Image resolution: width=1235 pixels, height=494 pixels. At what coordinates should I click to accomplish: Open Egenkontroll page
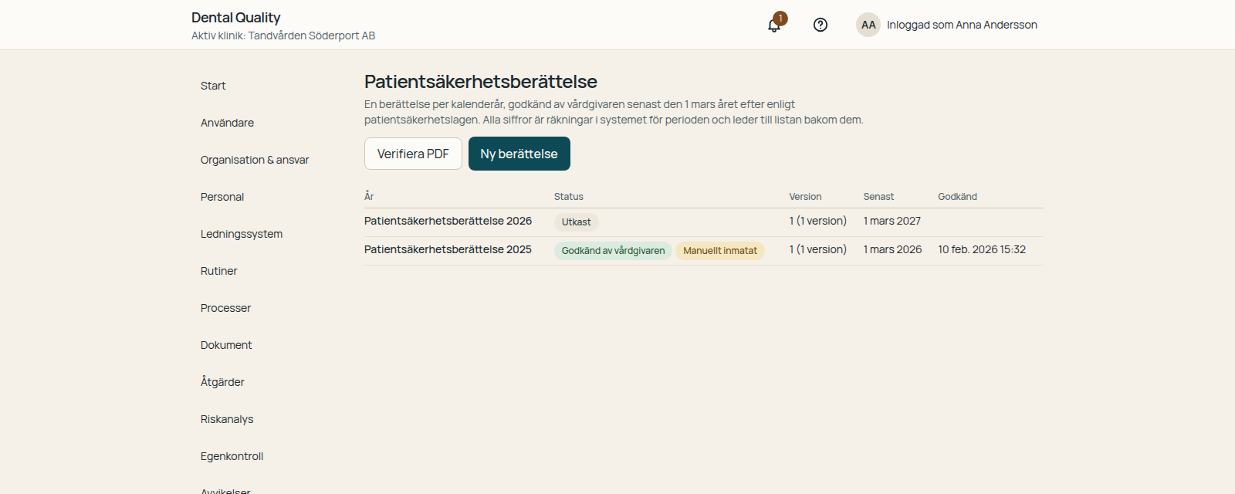(232, 456)
